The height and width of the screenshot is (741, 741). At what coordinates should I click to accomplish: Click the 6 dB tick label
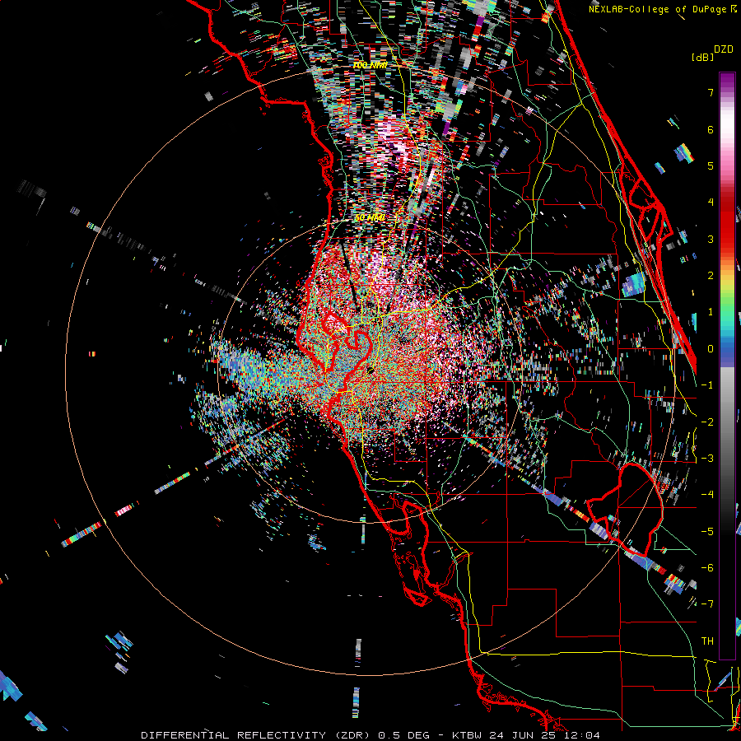click(711, 129)
